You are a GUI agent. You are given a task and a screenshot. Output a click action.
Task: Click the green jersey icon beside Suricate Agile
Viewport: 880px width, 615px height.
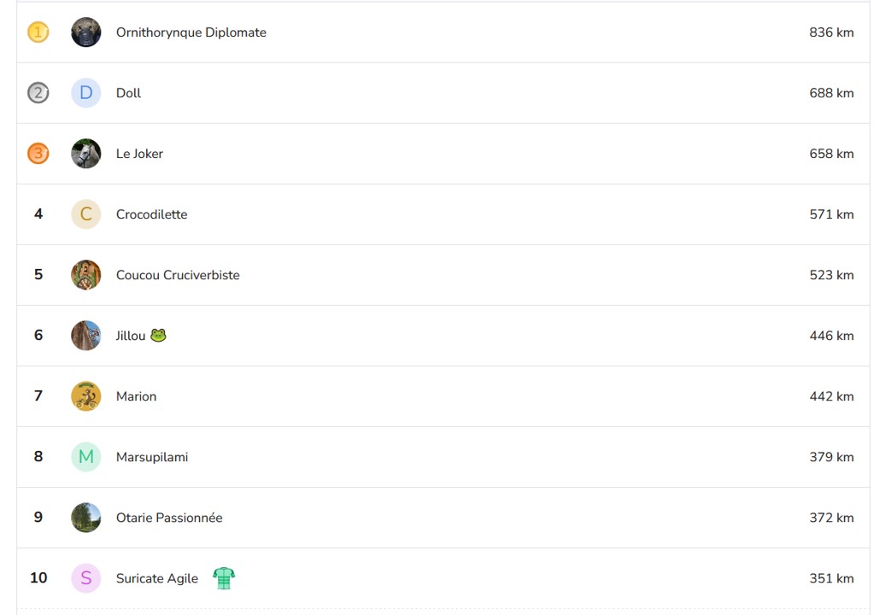[223, 578]
